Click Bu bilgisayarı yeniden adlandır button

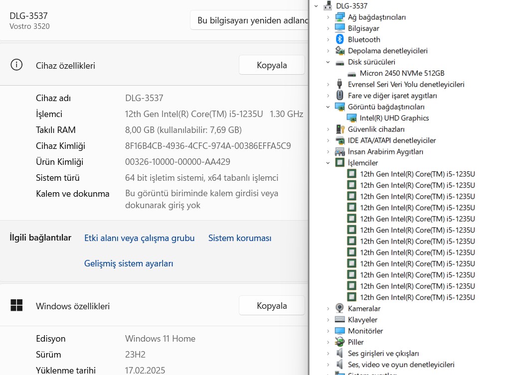(x=250, y=20)
